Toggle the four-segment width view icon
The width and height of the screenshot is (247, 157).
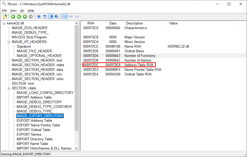click(65, 17)
